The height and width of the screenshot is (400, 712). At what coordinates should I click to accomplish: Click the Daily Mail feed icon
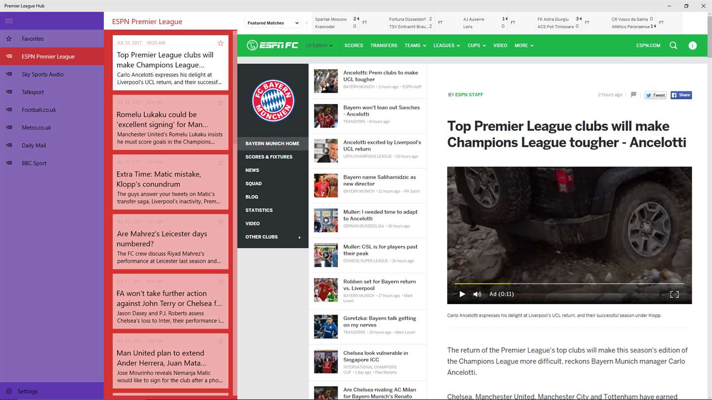coord(9,145)
